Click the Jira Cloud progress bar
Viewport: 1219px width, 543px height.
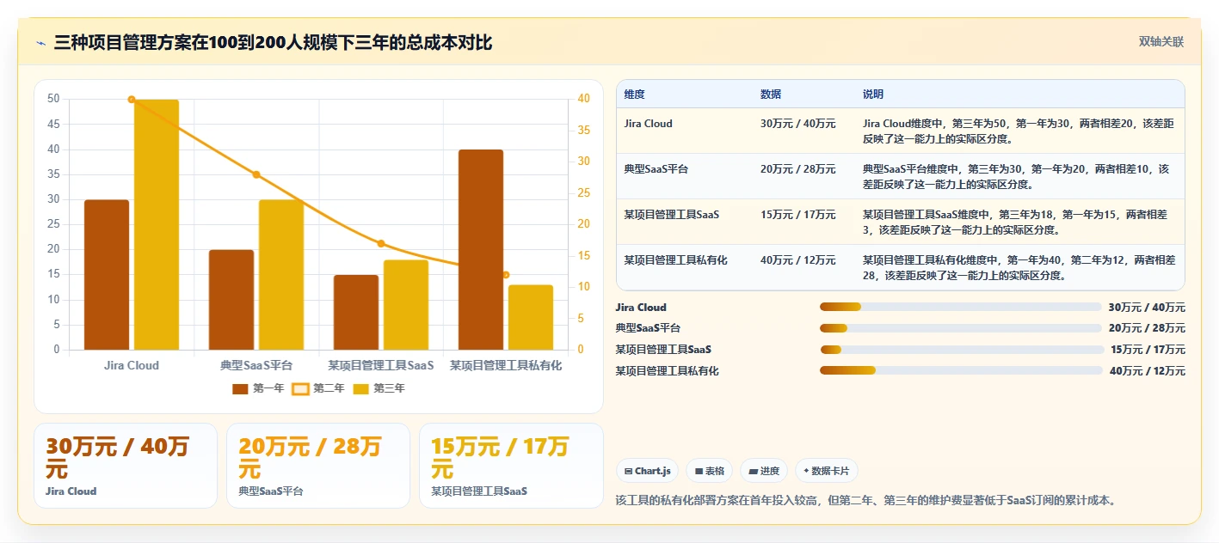tap(960, 307)
